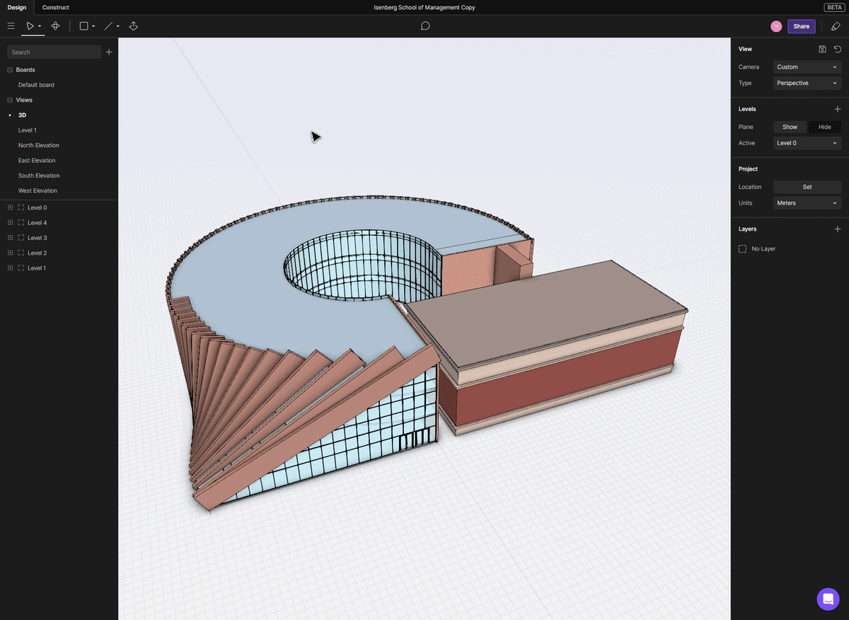Select the Level 4 tree label
This screenshot has width=849, height=620.
37,223
